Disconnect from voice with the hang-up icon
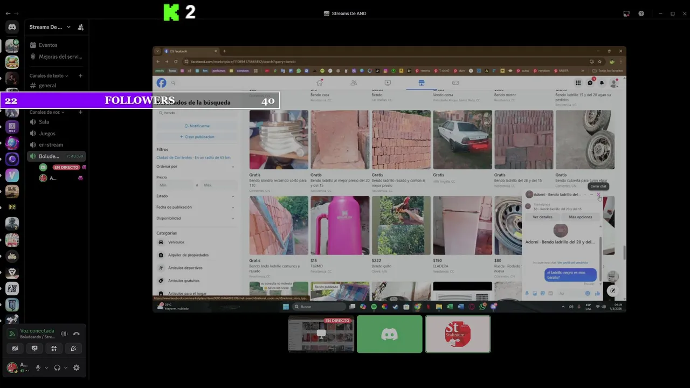Screen dimensions: 690x388 (x=77, y=334)
